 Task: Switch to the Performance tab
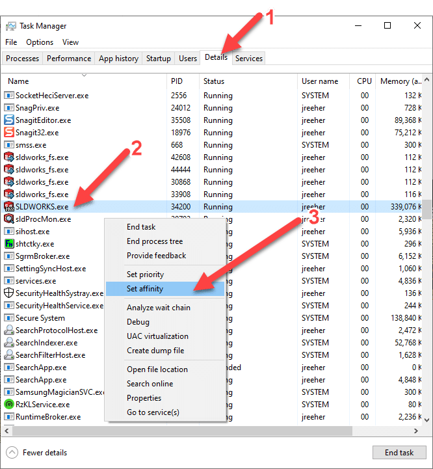click(x=69, y=59)
